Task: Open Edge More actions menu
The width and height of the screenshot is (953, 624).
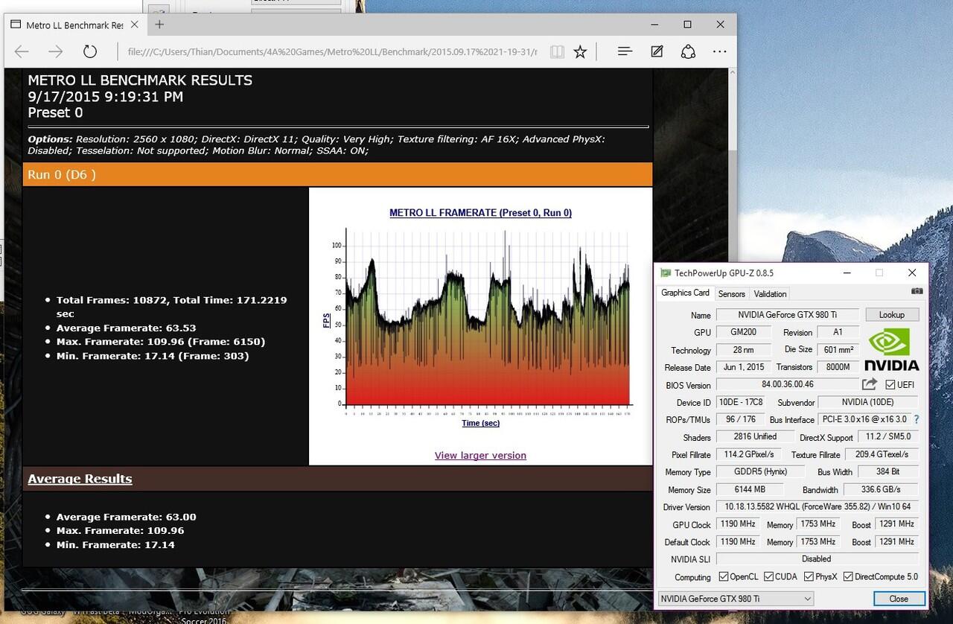Action: 720,51
